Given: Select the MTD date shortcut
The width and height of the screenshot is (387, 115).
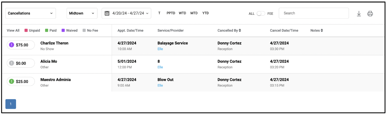Looking at the screenshot, I should [x=194, y=13].
